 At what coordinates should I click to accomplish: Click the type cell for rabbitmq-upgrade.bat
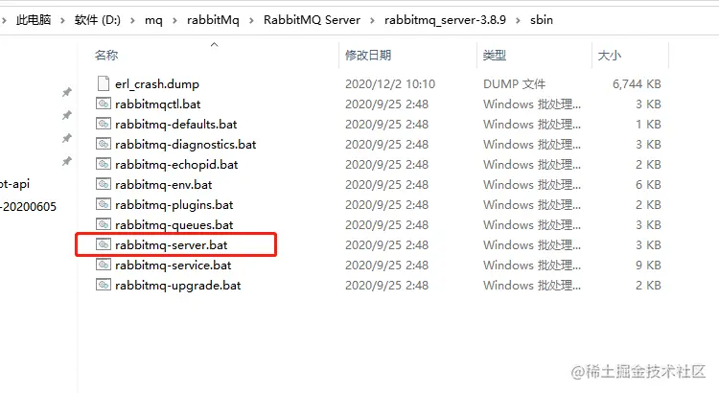532,286
